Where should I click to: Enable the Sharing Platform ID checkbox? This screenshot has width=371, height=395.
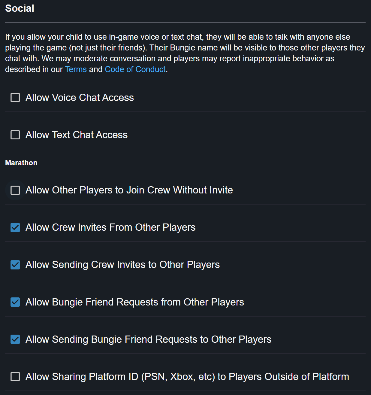click(x=15, y=377)
